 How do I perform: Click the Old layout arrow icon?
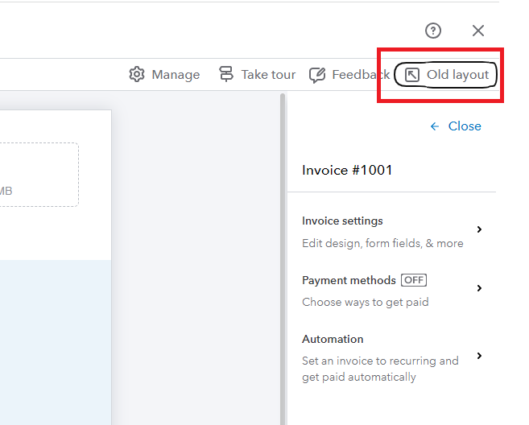[x=412, y=75]
